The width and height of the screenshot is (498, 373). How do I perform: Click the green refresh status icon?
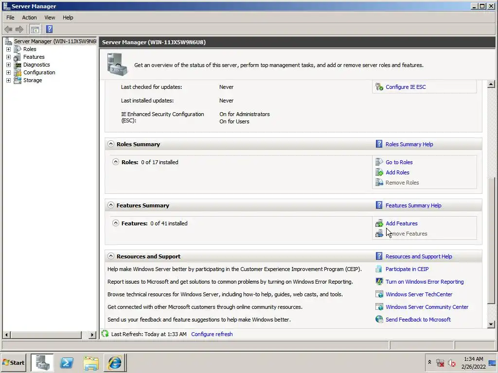click(105, 334)
